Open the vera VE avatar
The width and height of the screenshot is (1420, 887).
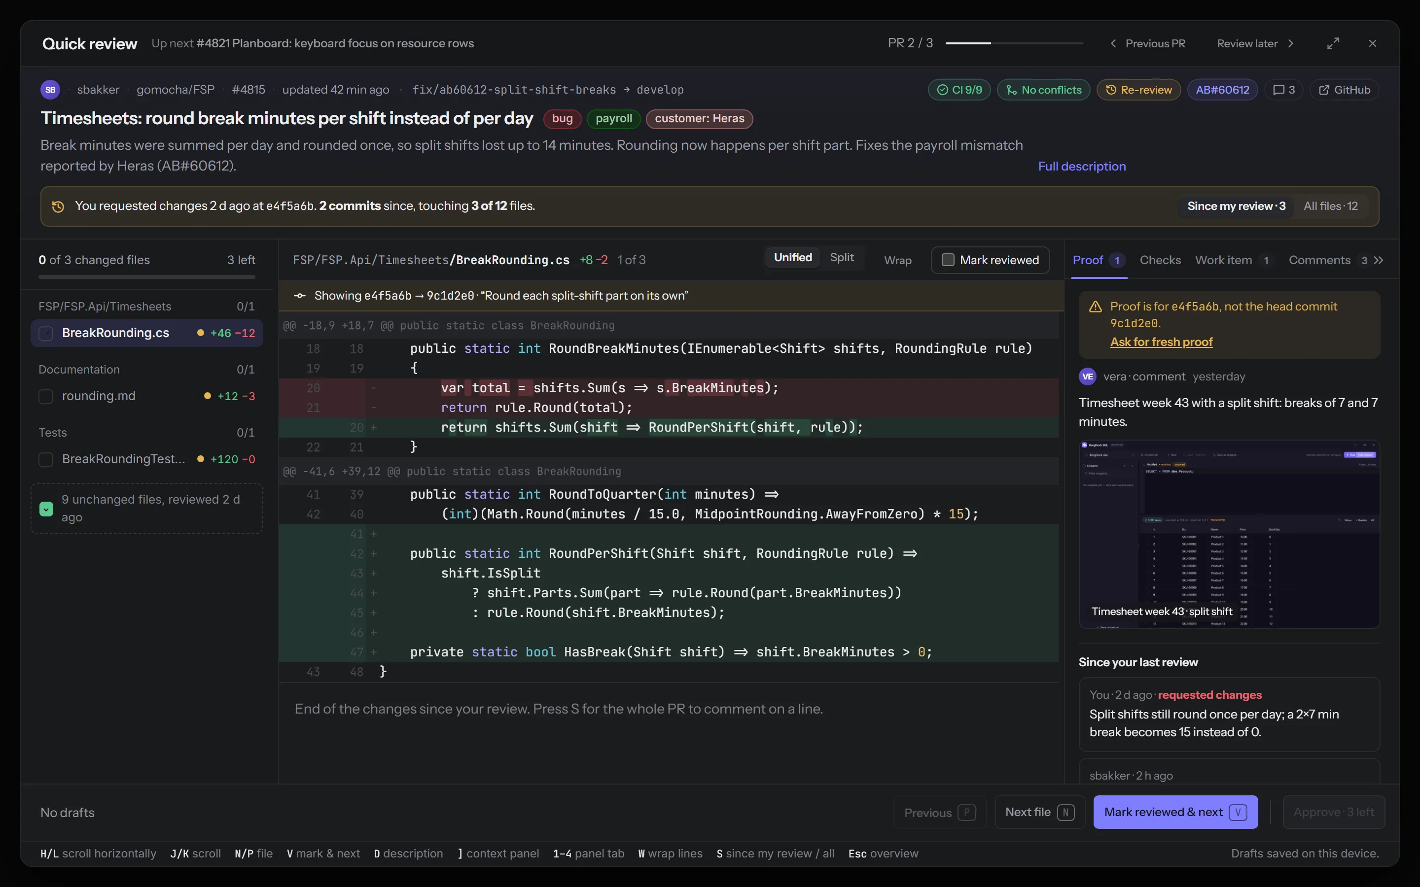point(1088,376)
